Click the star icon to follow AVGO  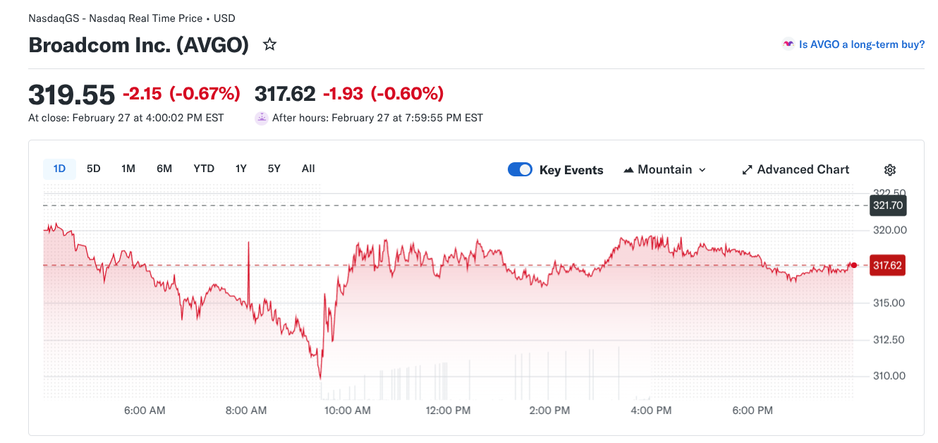pyautogui.click(x=269, y=45)
